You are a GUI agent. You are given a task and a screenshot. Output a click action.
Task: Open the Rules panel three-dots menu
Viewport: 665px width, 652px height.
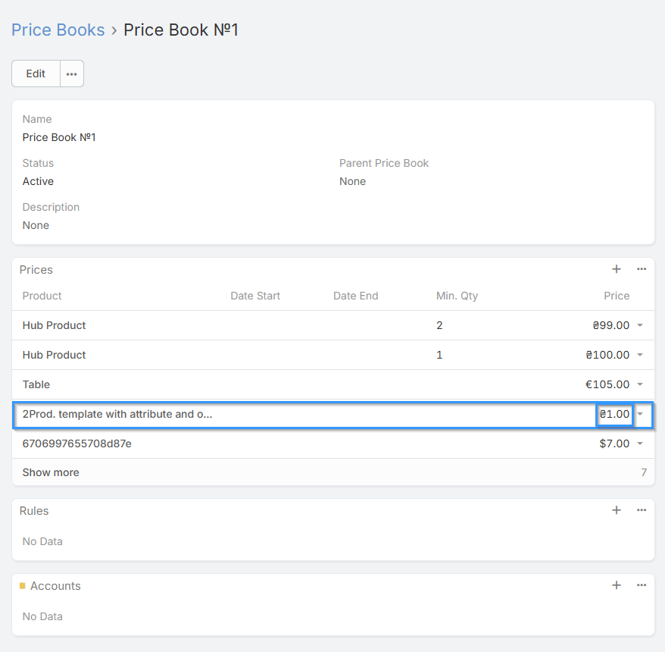point(642,510)
